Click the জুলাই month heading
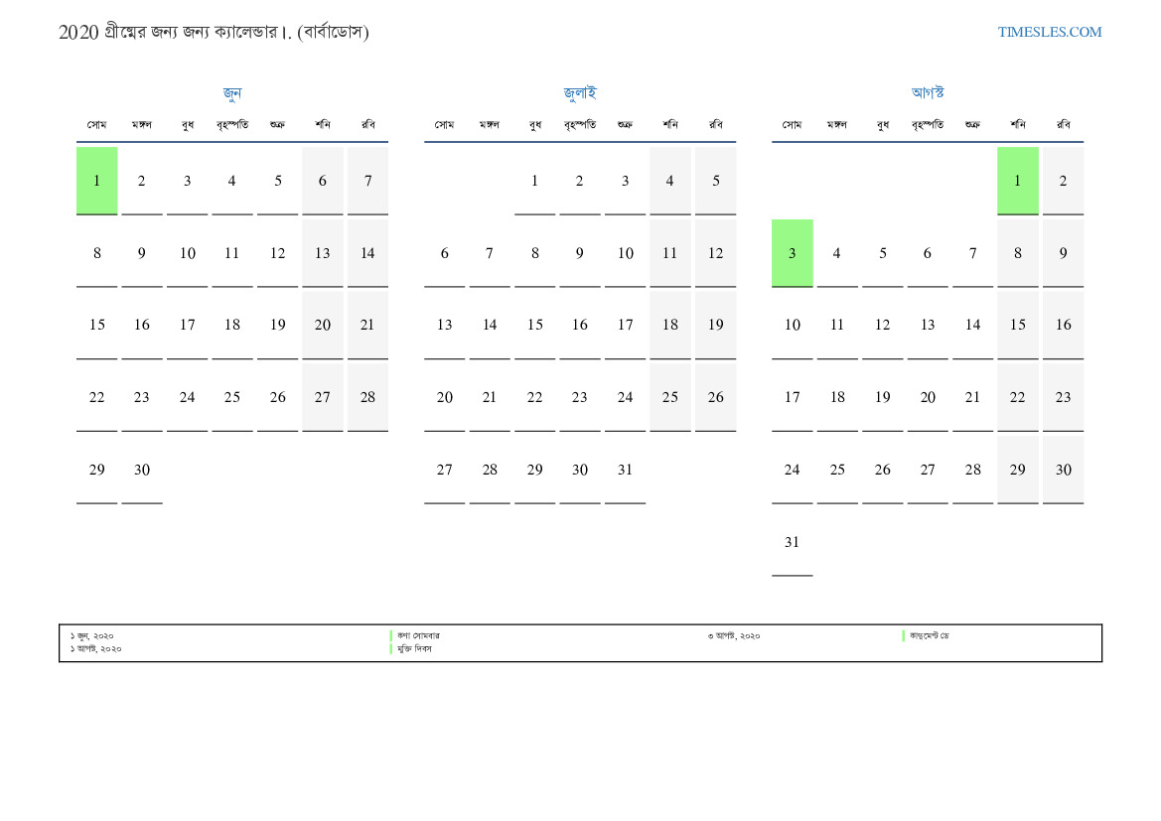The height and width of the screenshot is (821, 1161). [x=580, y=93]
